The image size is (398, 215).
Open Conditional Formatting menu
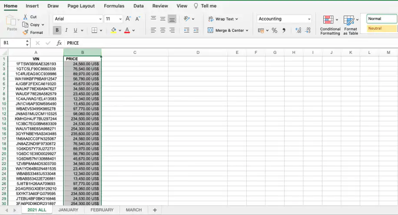330,25
